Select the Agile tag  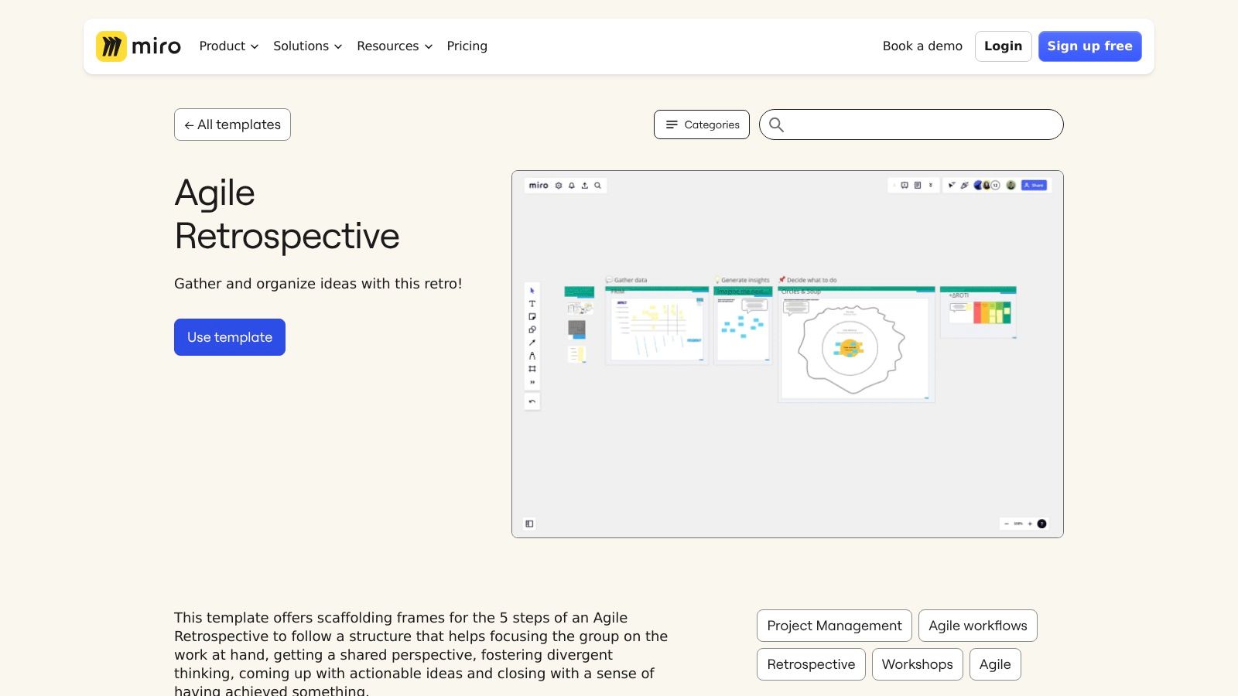995,664
